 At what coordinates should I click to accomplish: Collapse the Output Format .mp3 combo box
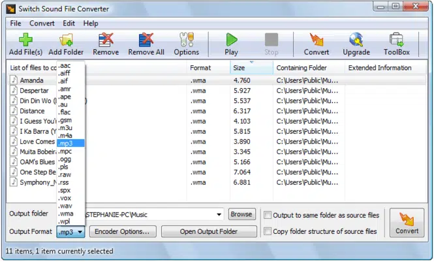click(x=70, y=232)
